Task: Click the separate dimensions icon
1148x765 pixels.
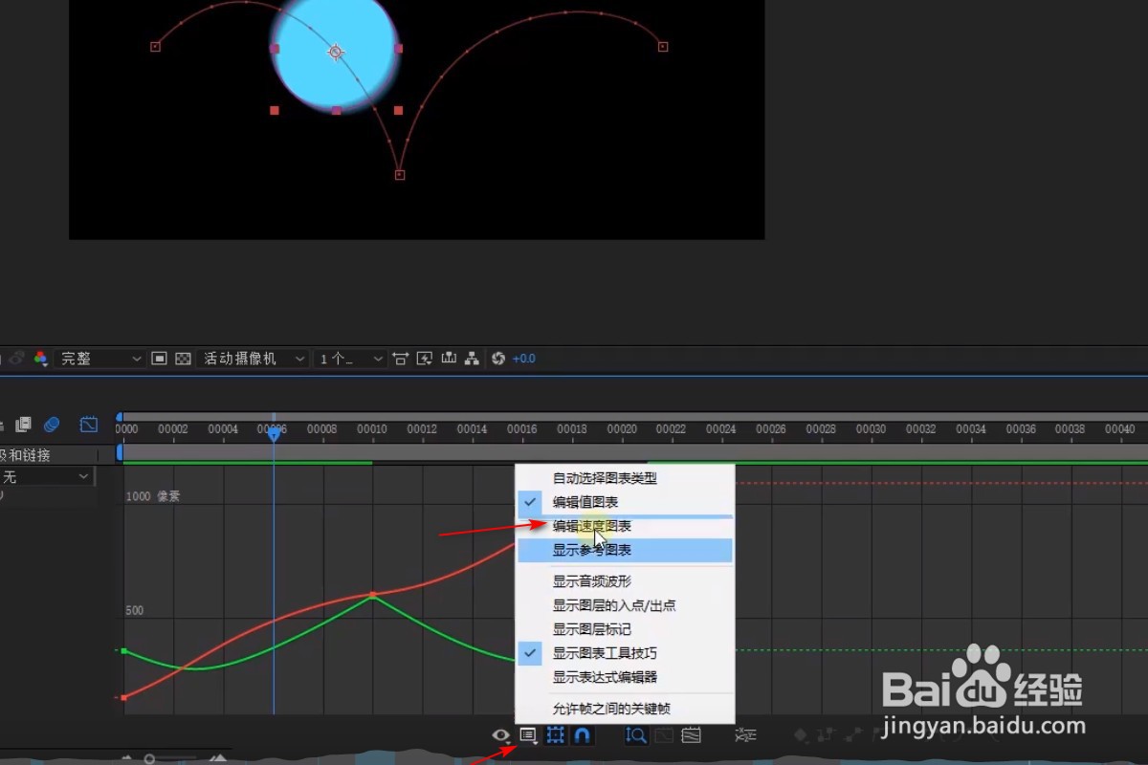Action: 745,735
